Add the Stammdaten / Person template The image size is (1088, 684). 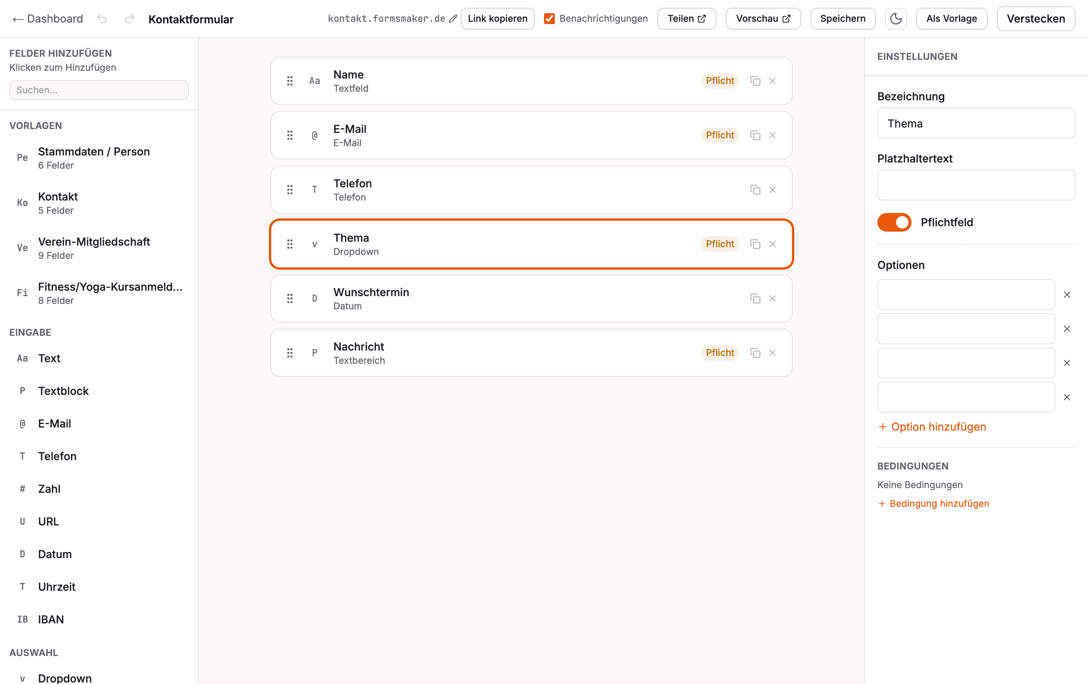pos(99,158)
